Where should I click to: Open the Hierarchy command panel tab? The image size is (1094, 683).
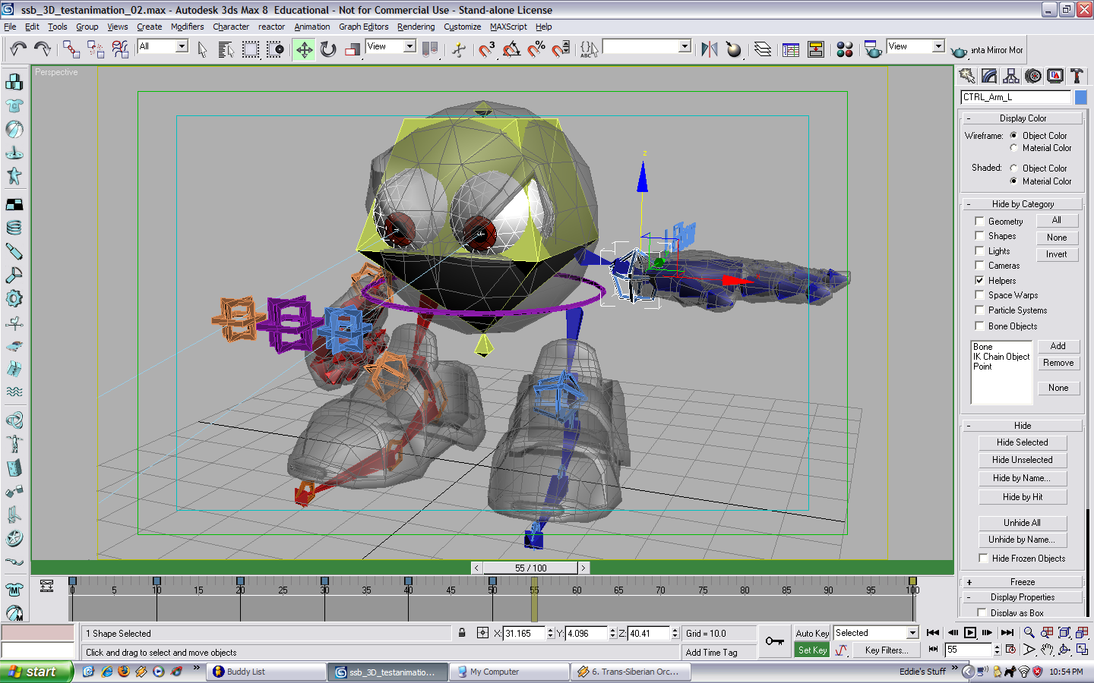click(x=1011, y=76)
